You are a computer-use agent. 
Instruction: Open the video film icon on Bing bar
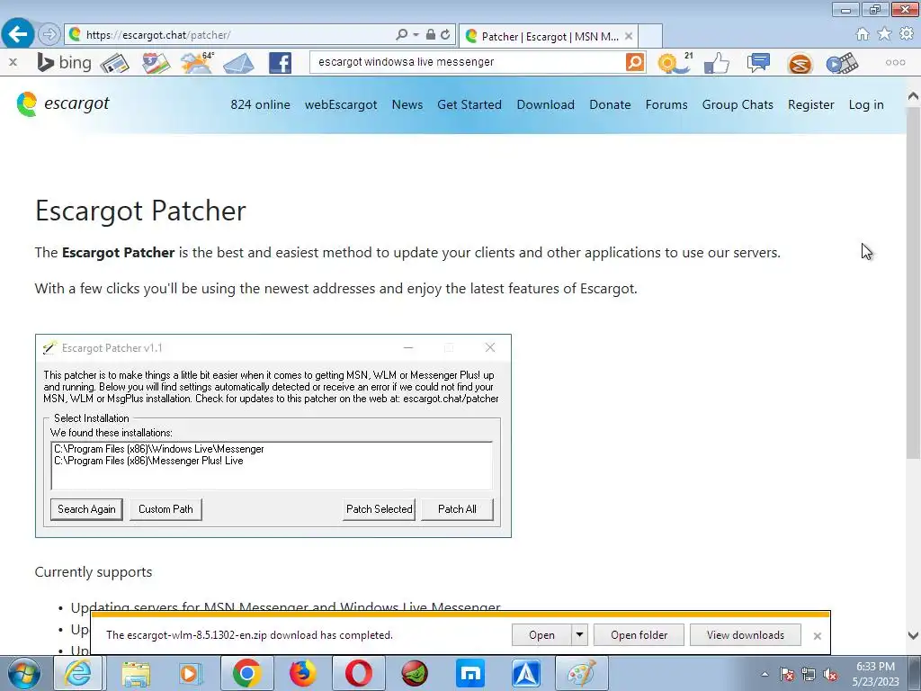point(842,64)
